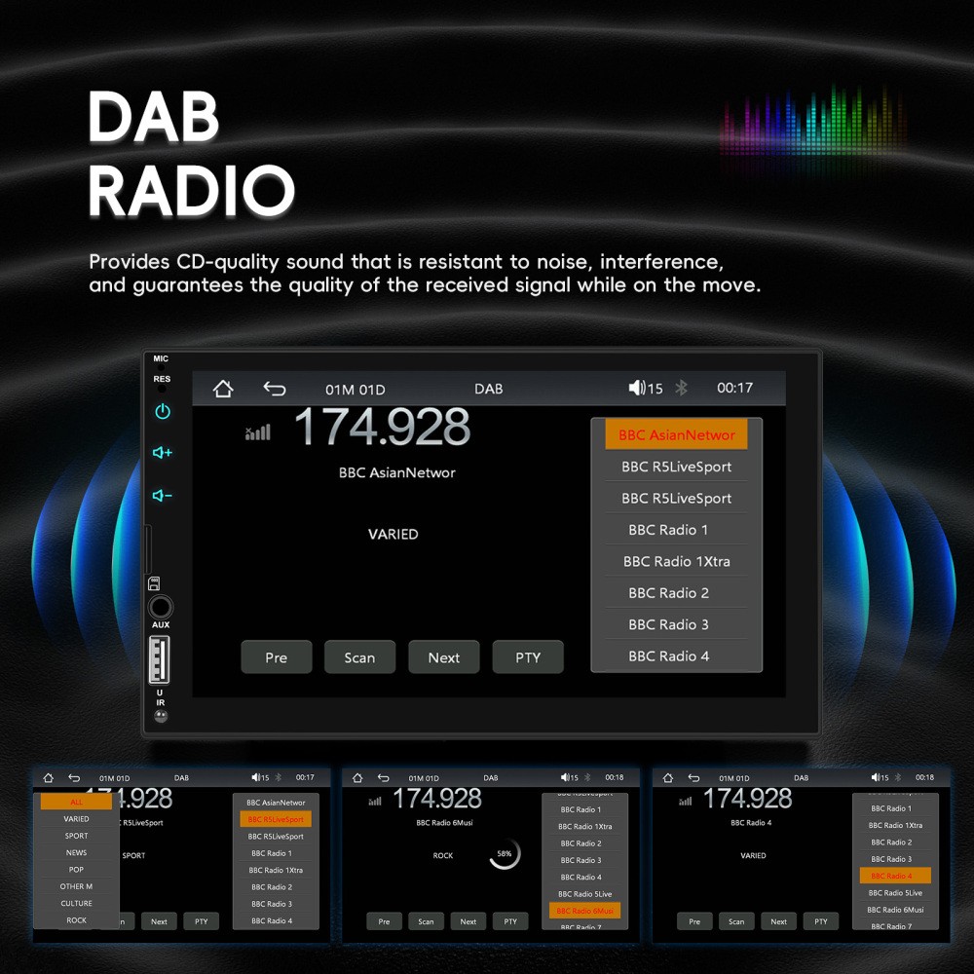Click the SD card slot icon above the AUX jack
The image size is (974, 974).
click(154, 583)
